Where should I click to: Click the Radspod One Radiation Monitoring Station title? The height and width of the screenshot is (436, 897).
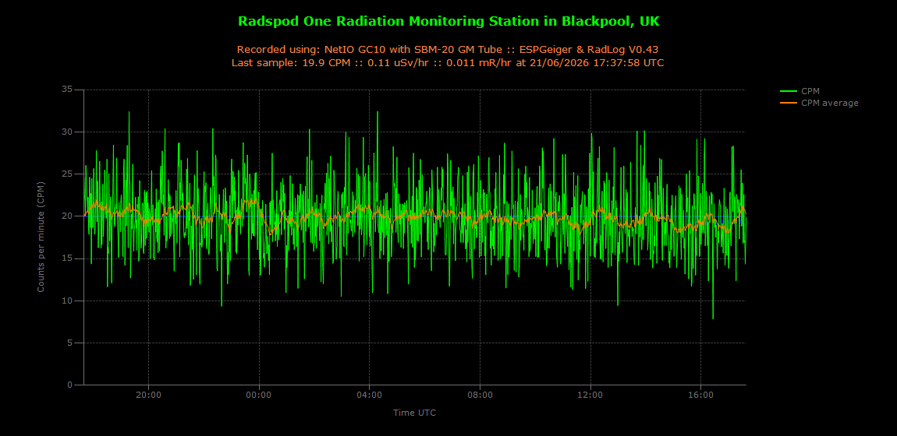(448, 21)
